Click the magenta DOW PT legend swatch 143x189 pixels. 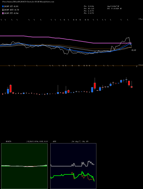coord(3,13)
